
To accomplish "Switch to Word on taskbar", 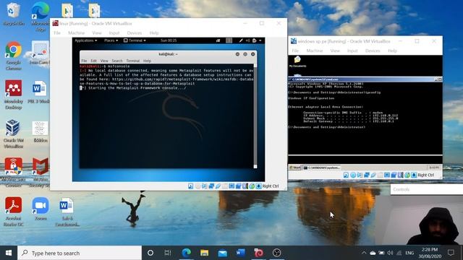I will click(240, 253).
